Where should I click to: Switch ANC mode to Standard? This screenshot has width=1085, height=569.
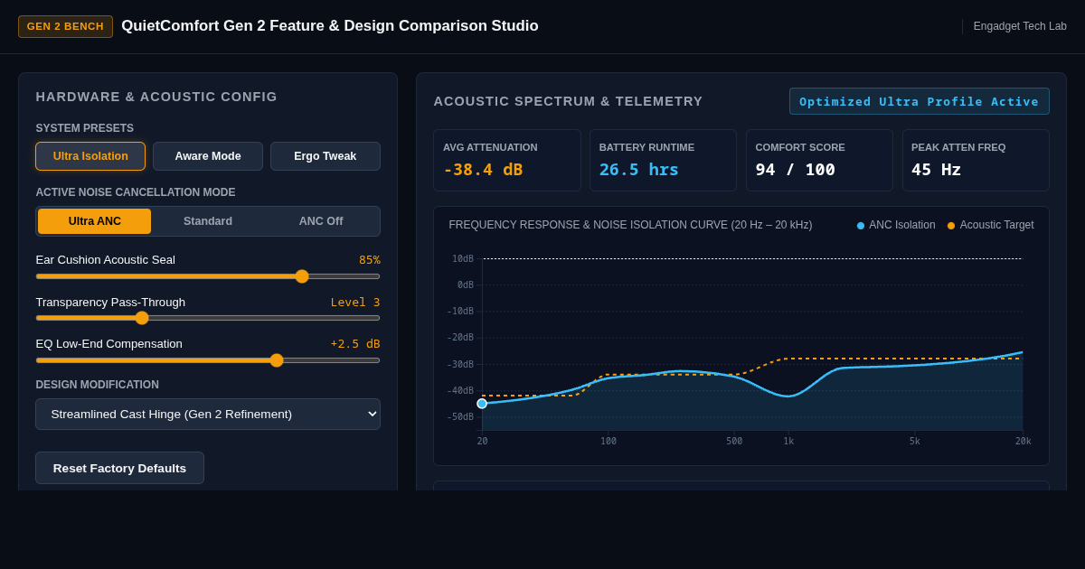tap(208, 221)
